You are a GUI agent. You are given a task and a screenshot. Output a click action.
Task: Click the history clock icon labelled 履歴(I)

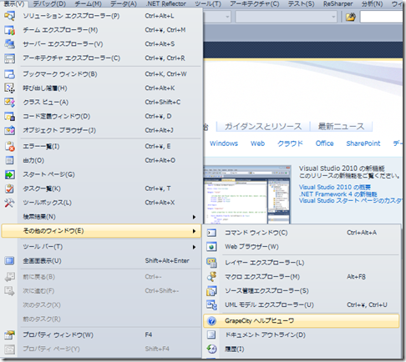pos(211,349)
